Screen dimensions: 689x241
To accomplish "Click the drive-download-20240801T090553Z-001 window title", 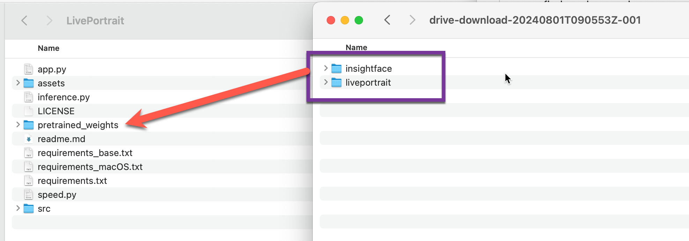I will (x=535, y=20).
